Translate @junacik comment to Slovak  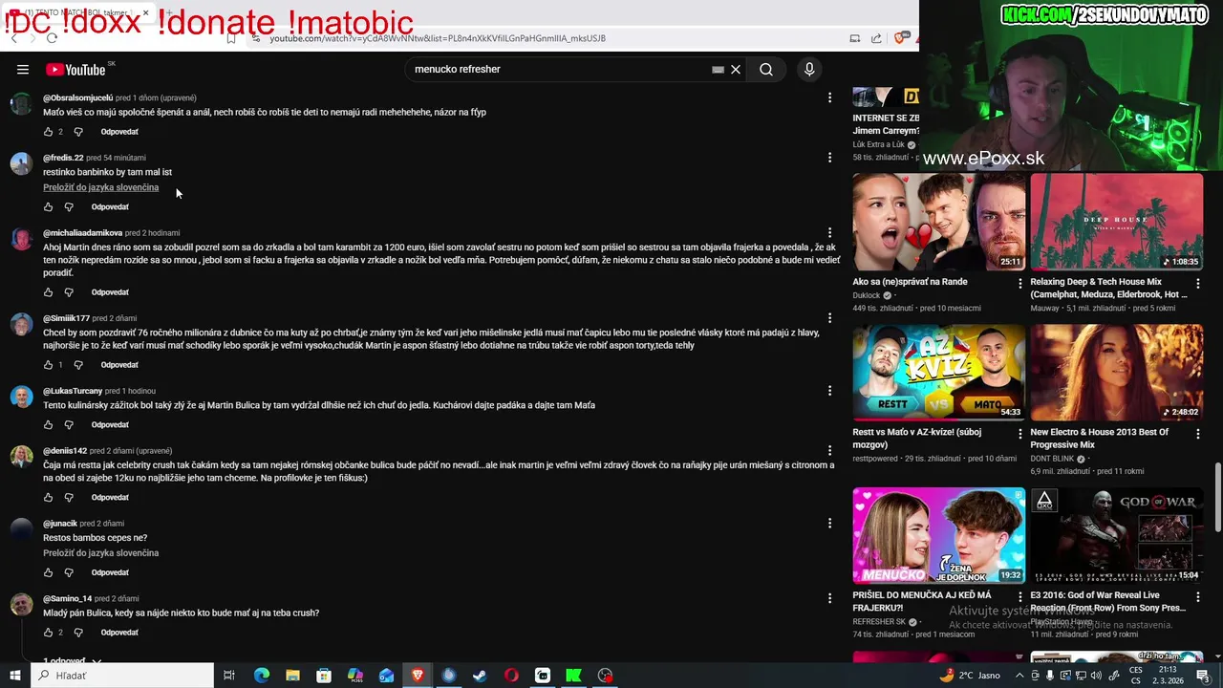[100, 553]
